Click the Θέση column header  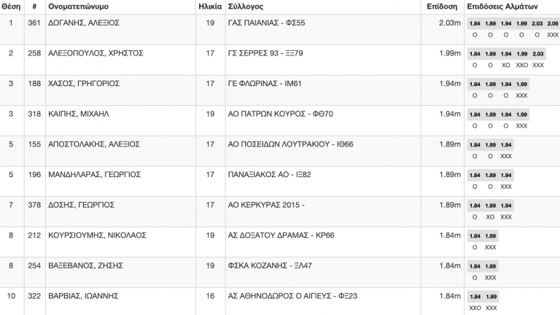point(11,7)
